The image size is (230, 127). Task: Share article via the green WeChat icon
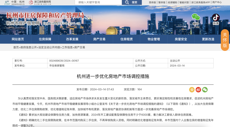pyautogui.click(x=205, y=90)
